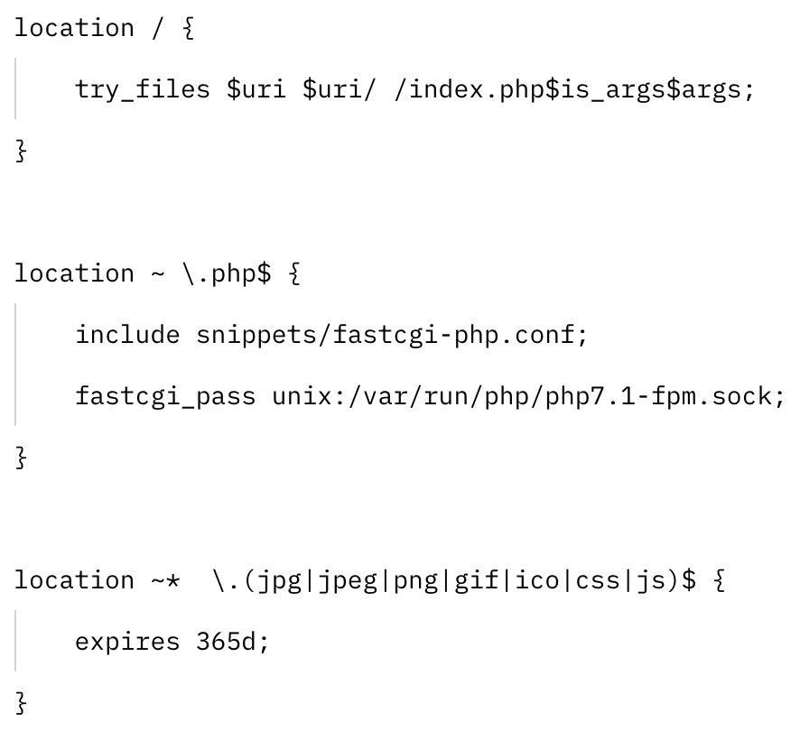Click the (jpg|jpeg|png|gif|ico|css|js) extension regex
The height and width of the screenshot is (731, 800).
(460, 580)
